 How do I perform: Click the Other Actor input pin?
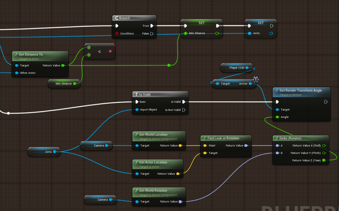coord(17,73)
